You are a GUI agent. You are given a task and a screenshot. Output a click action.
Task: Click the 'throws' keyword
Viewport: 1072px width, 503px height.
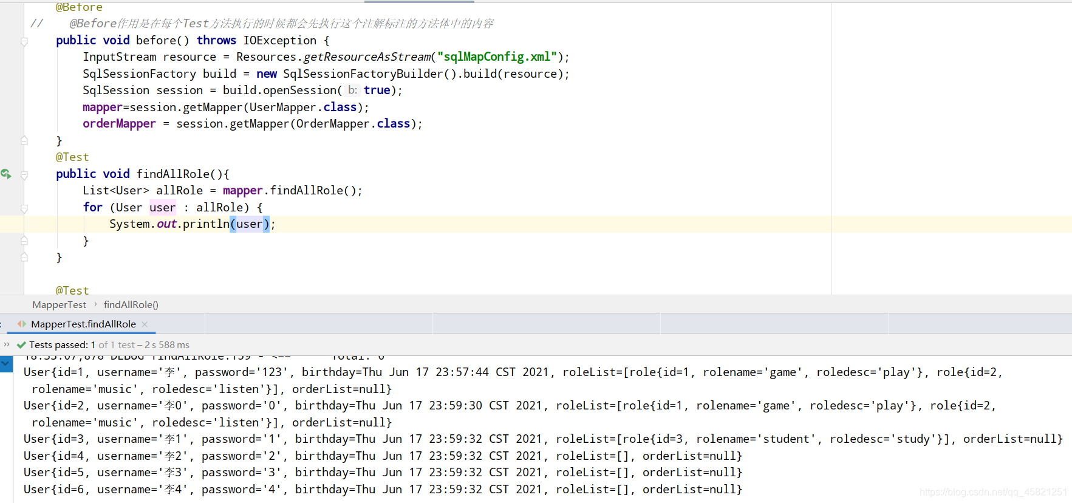pyautogui.click(x=216, y=40)
